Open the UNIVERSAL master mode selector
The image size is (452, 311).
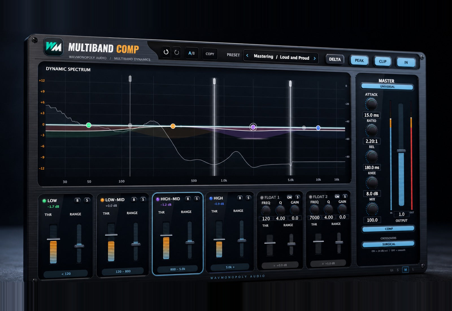click(x=387, y=87)
